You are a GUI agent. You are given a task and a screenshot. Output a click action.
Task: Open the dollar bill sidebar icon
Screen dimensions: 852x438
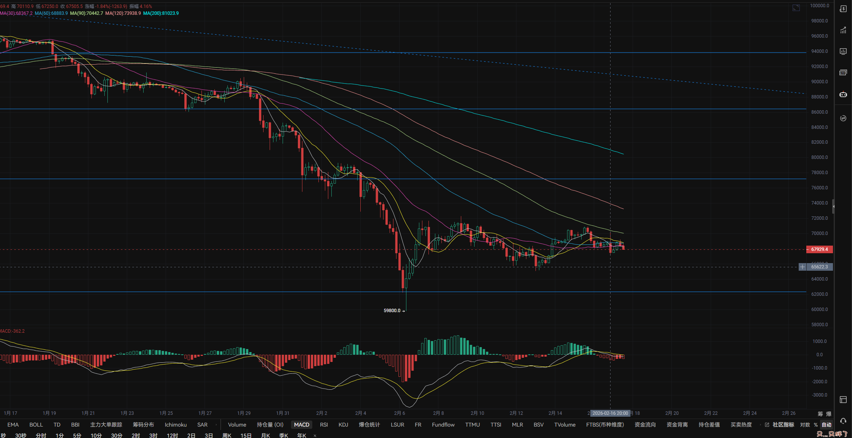pyautogui.click(x=843, y=9)
